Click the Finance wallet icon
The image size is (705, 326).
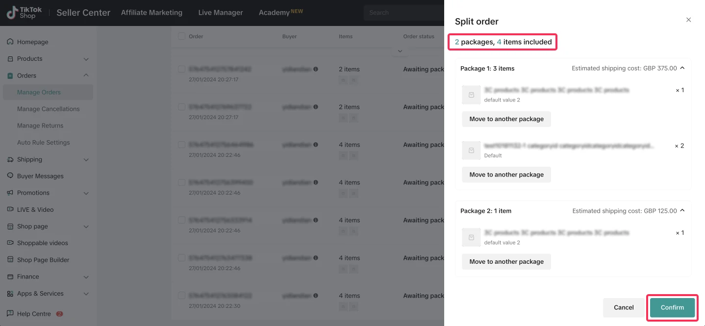[x=10, y=276]
